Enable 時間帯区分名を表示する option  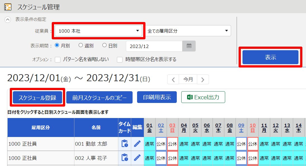tap(120, 59)
